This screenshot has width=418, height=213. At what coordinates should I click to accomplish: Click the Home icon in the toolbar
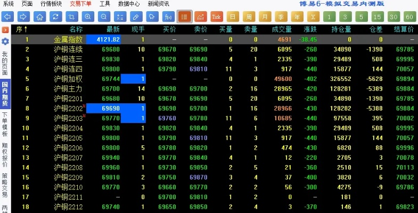[40, 17]
